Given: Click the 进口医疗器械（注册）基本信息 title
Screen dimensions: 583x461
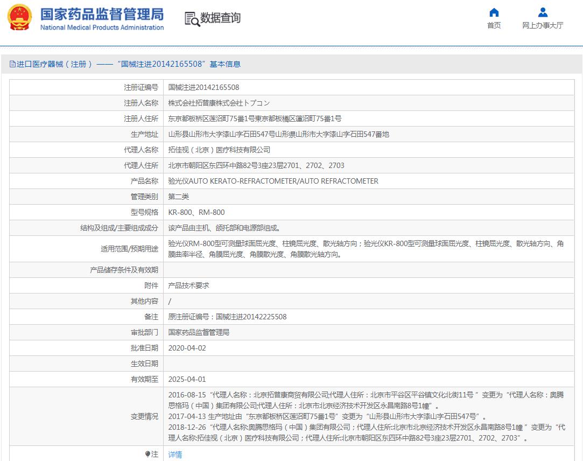Looking at the screenshot, I should 129,64.
